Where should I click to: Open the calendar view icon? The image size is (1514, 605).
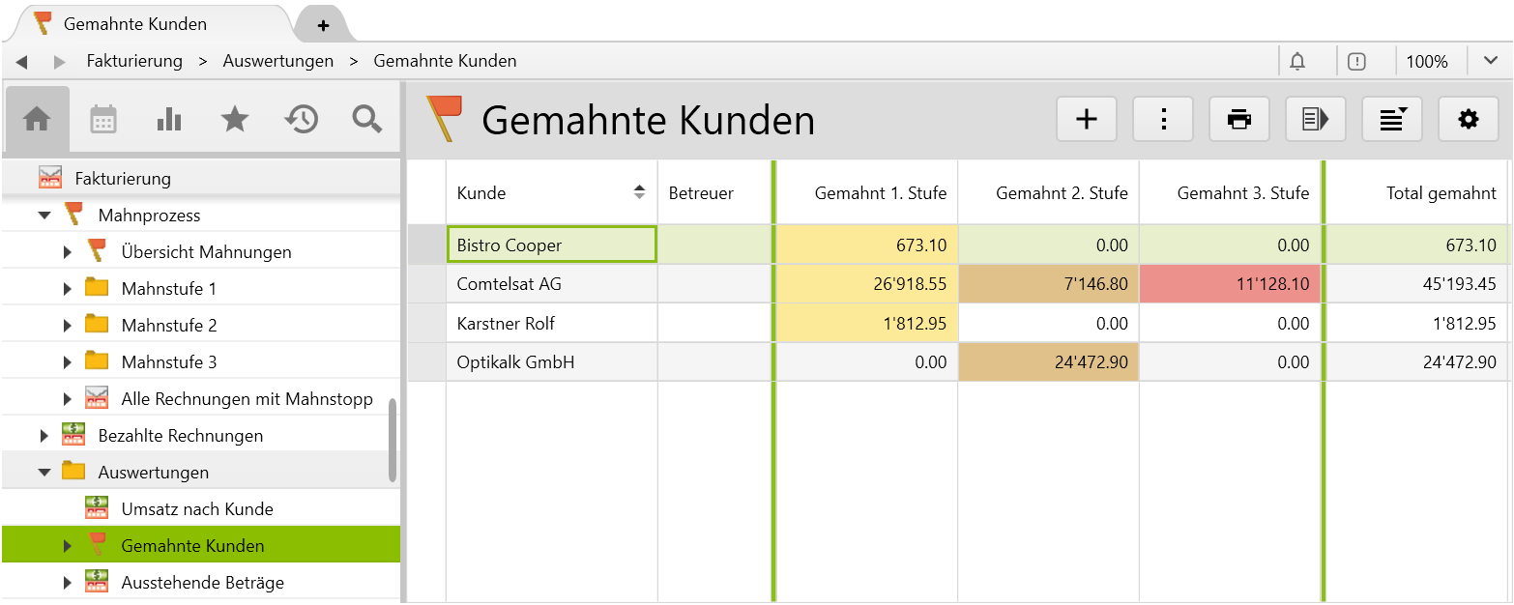tap(103, 119)
